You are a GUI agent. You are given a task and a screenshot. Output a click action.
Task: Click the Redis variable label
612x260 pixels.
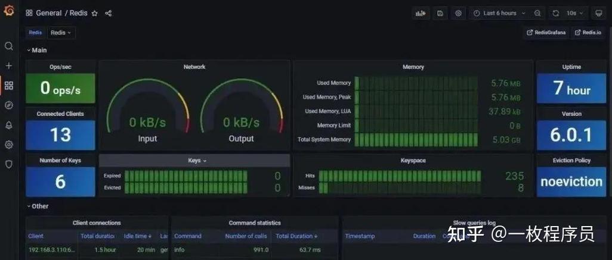pyautogui.click(x=36, y=33)
